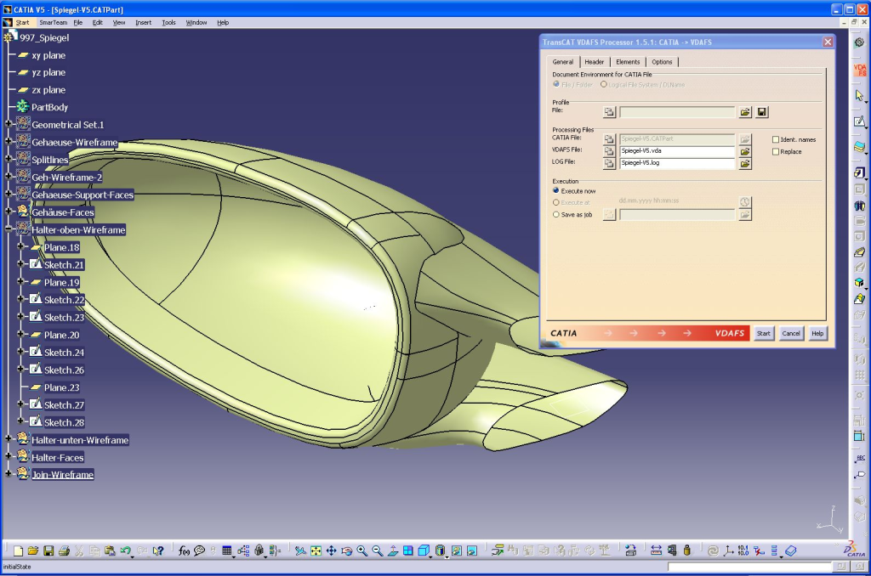Enable the Ident. names checkbox
The width and height of the screenshot is (871, 576).
(x=776, y=139)
